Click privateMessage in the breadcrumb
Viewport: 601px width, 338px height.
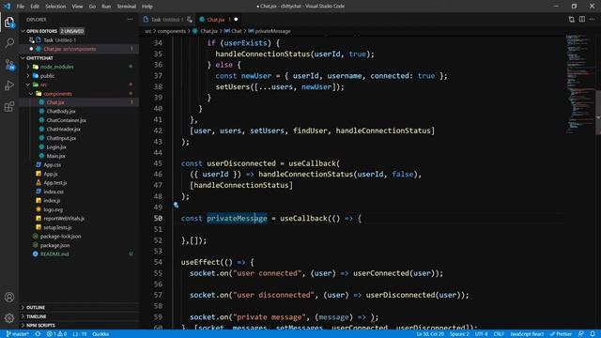click(272, 31)
